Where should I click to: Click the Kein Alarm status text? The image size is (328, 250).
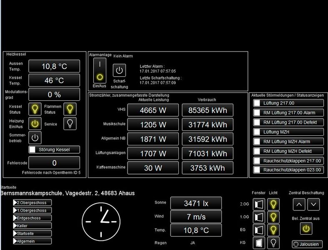click(123, 56)
